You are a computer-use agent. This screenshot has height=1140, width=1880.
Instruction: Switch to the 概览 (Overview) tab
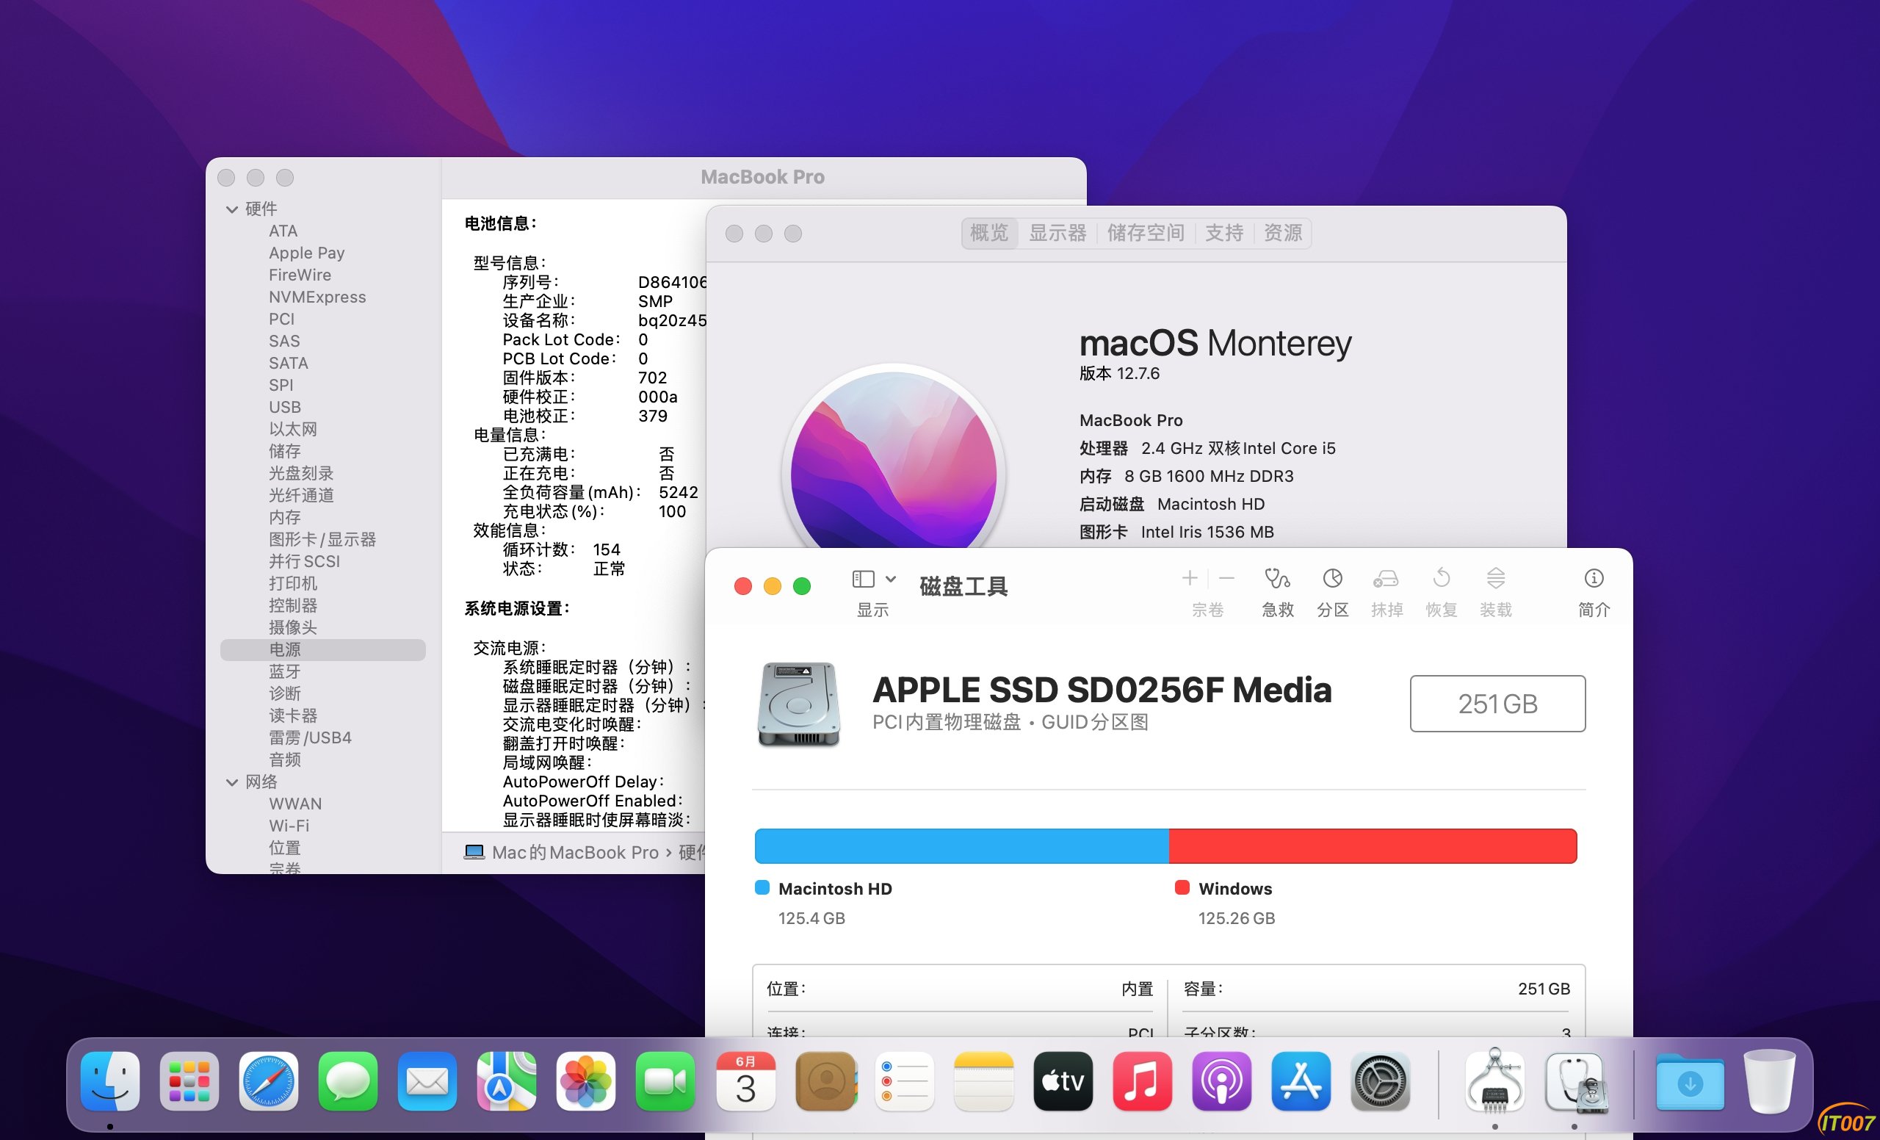click(988, 233)
